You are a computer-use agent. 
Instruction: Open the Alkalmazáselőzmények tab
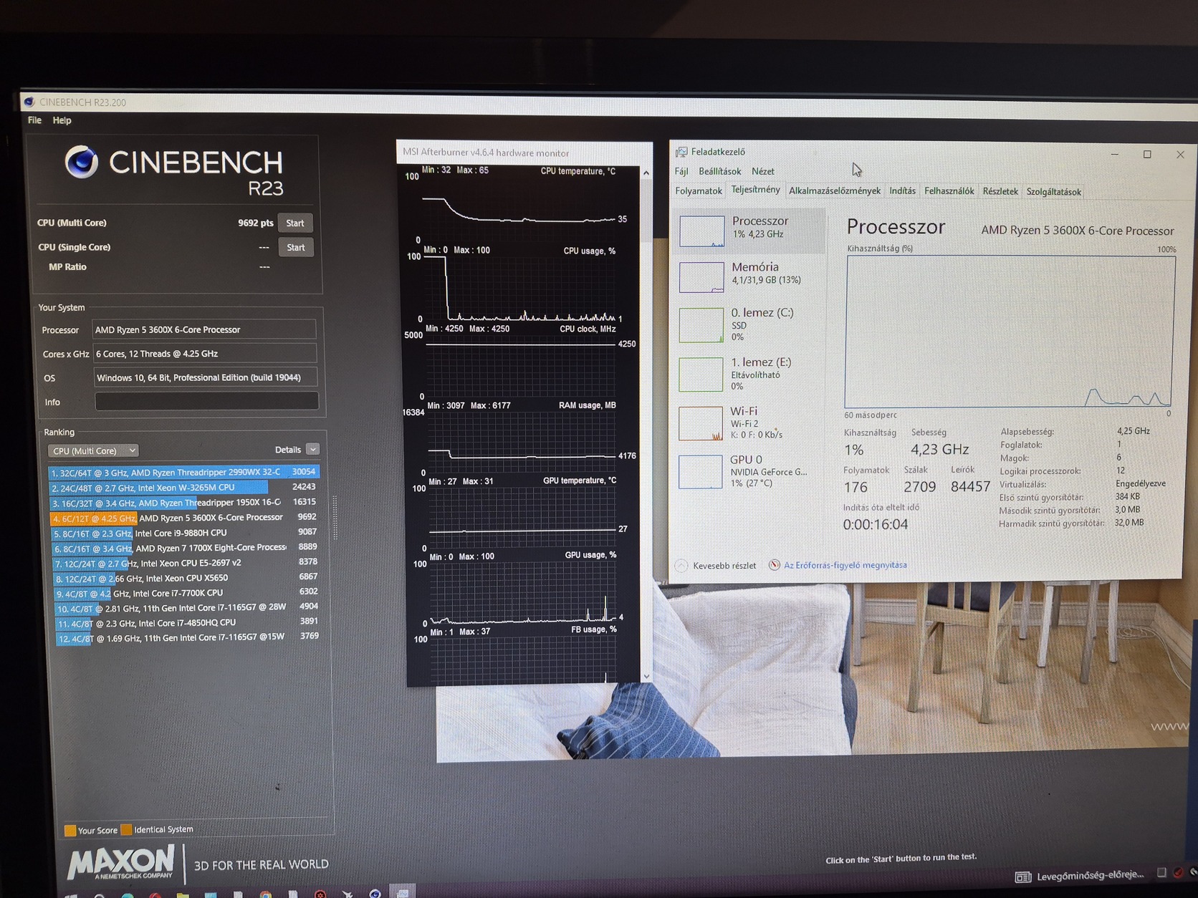[835, 191]
